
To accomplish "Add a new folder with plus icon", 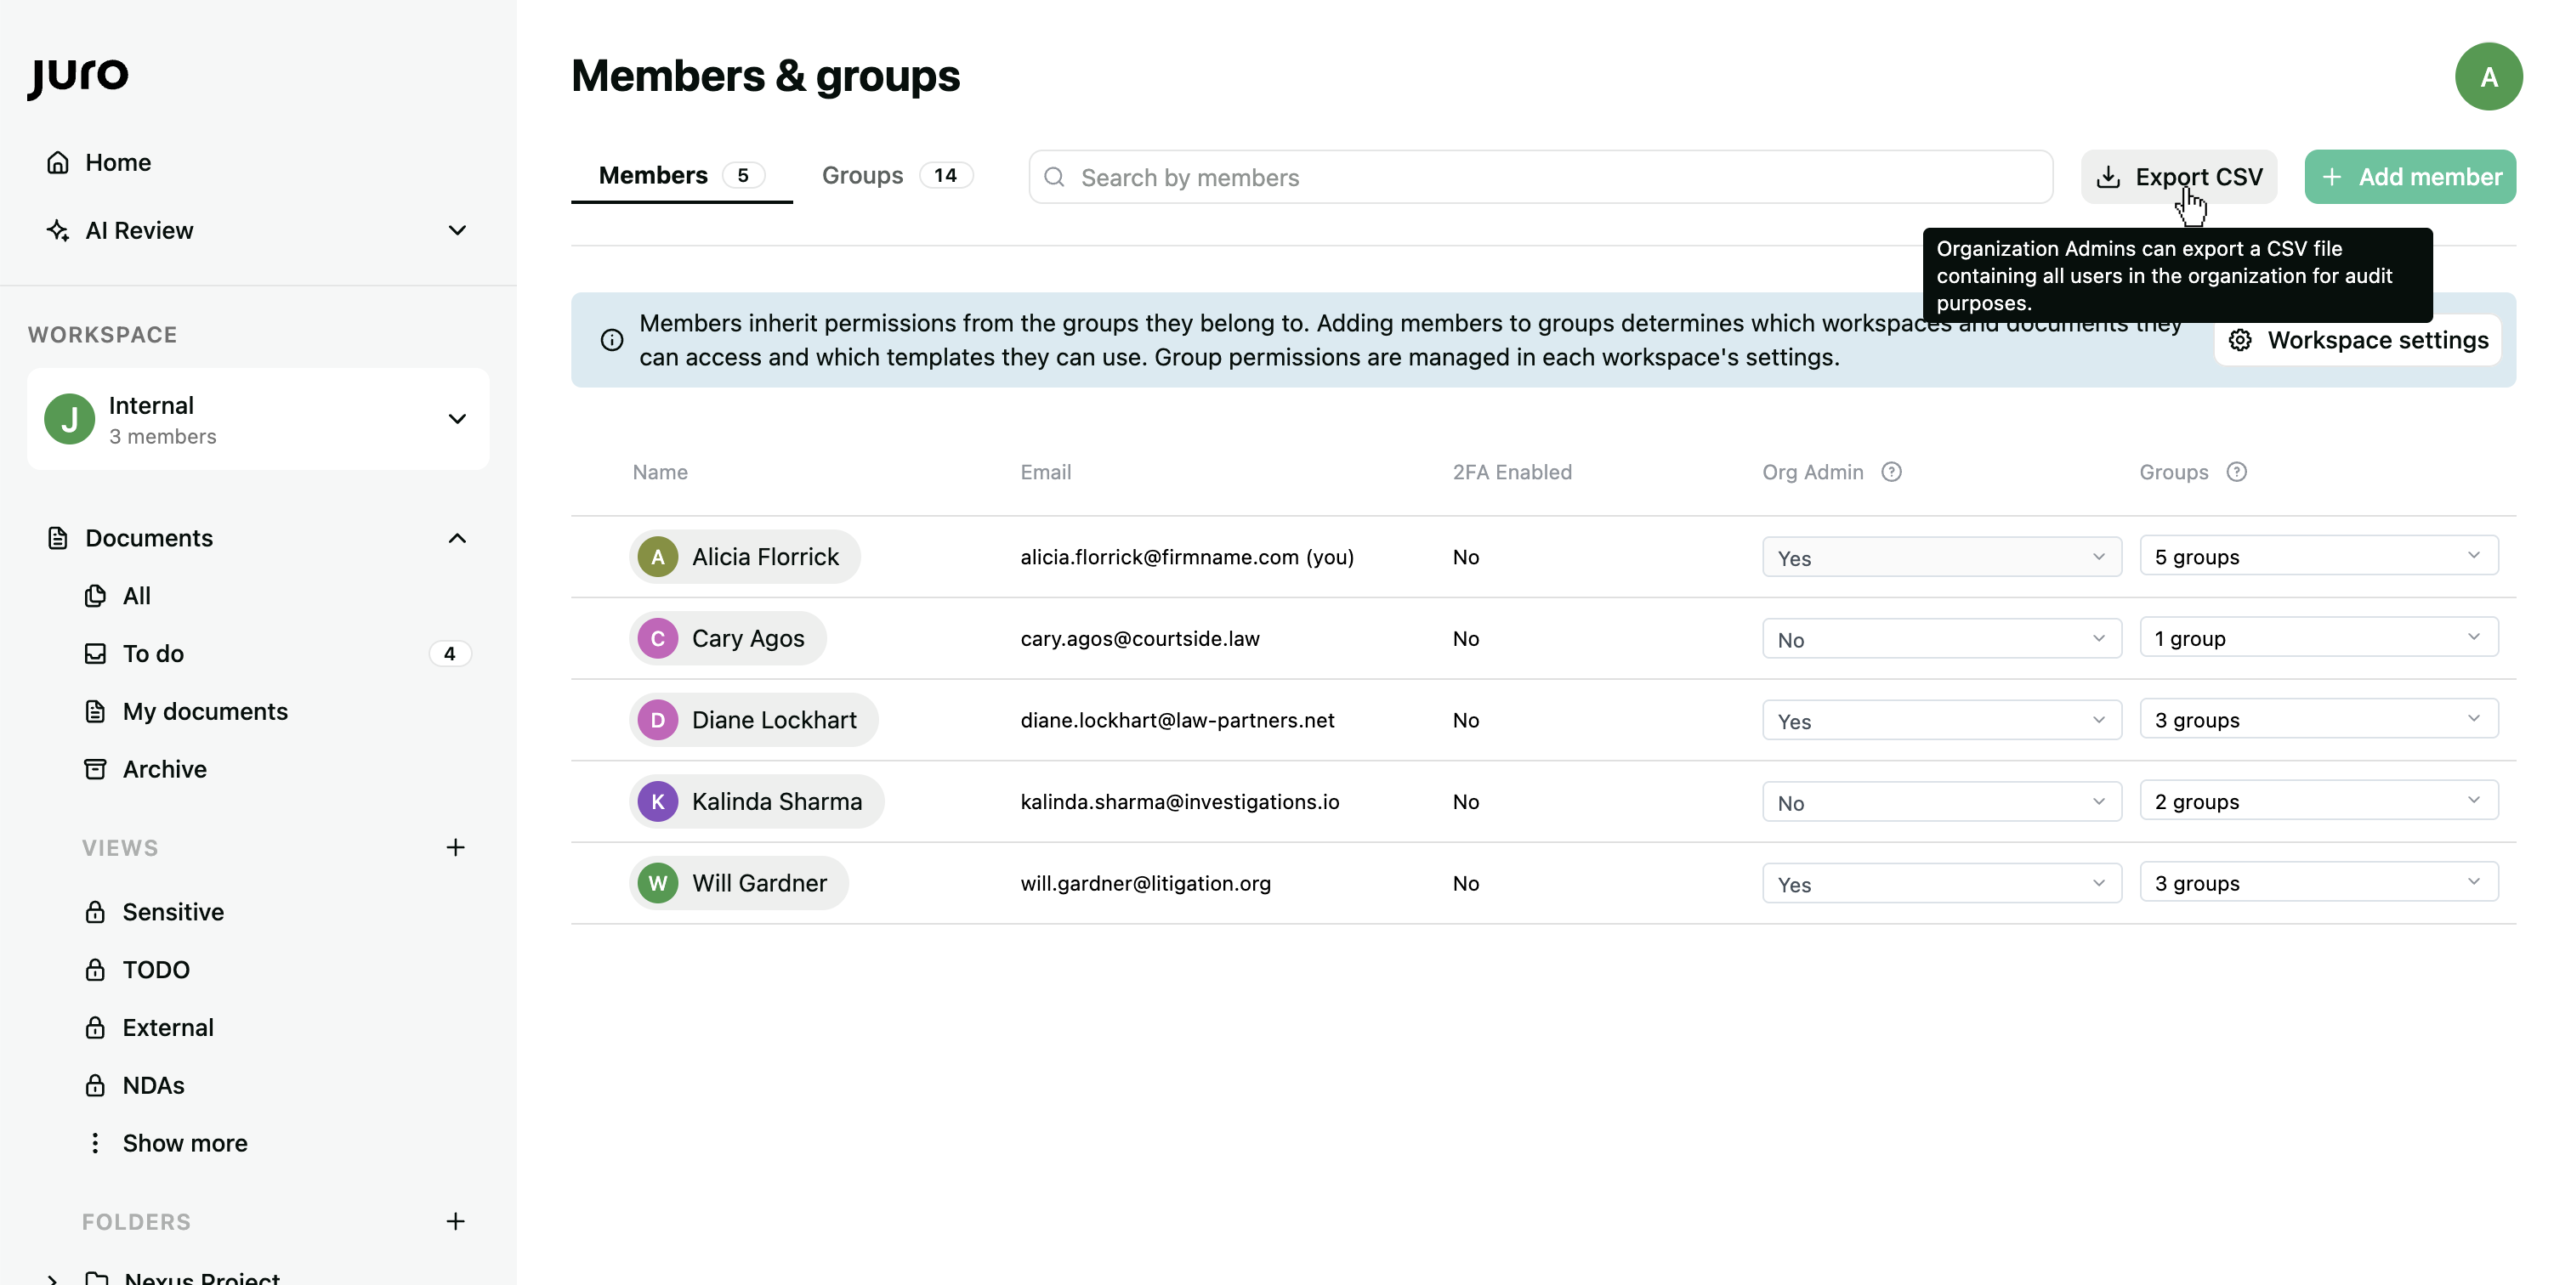I will [455, 1221].
